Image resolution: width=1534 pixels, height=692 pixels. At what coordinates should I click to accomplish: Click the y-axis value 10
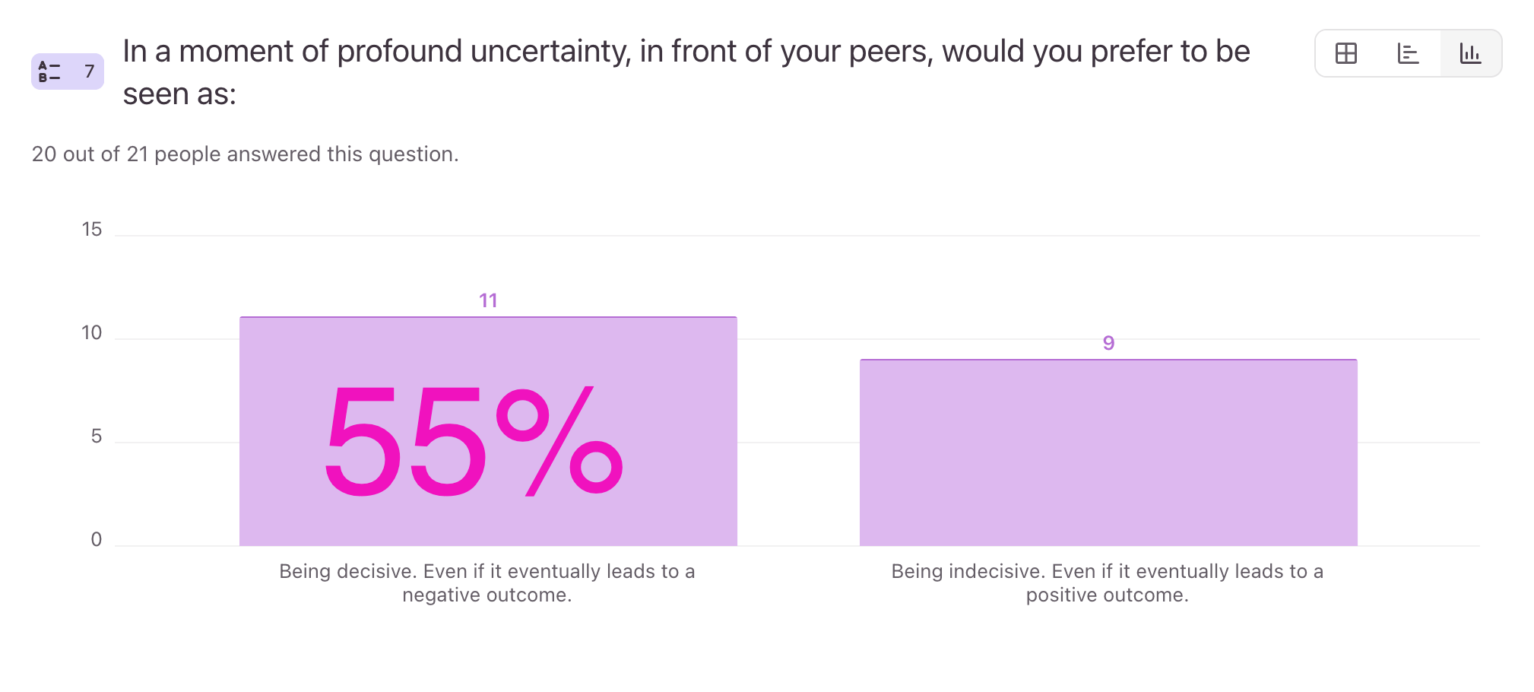(x=91, y=332)
